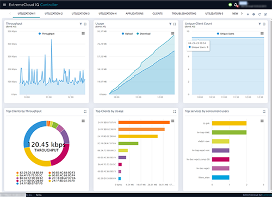Open the Top Clients by Usage chart menu
Screen dimensions: 272x197
click(172, 121)
